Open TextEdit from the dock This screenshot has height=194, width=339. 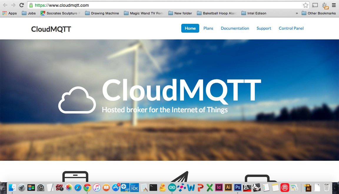click(x=50, y=188)
